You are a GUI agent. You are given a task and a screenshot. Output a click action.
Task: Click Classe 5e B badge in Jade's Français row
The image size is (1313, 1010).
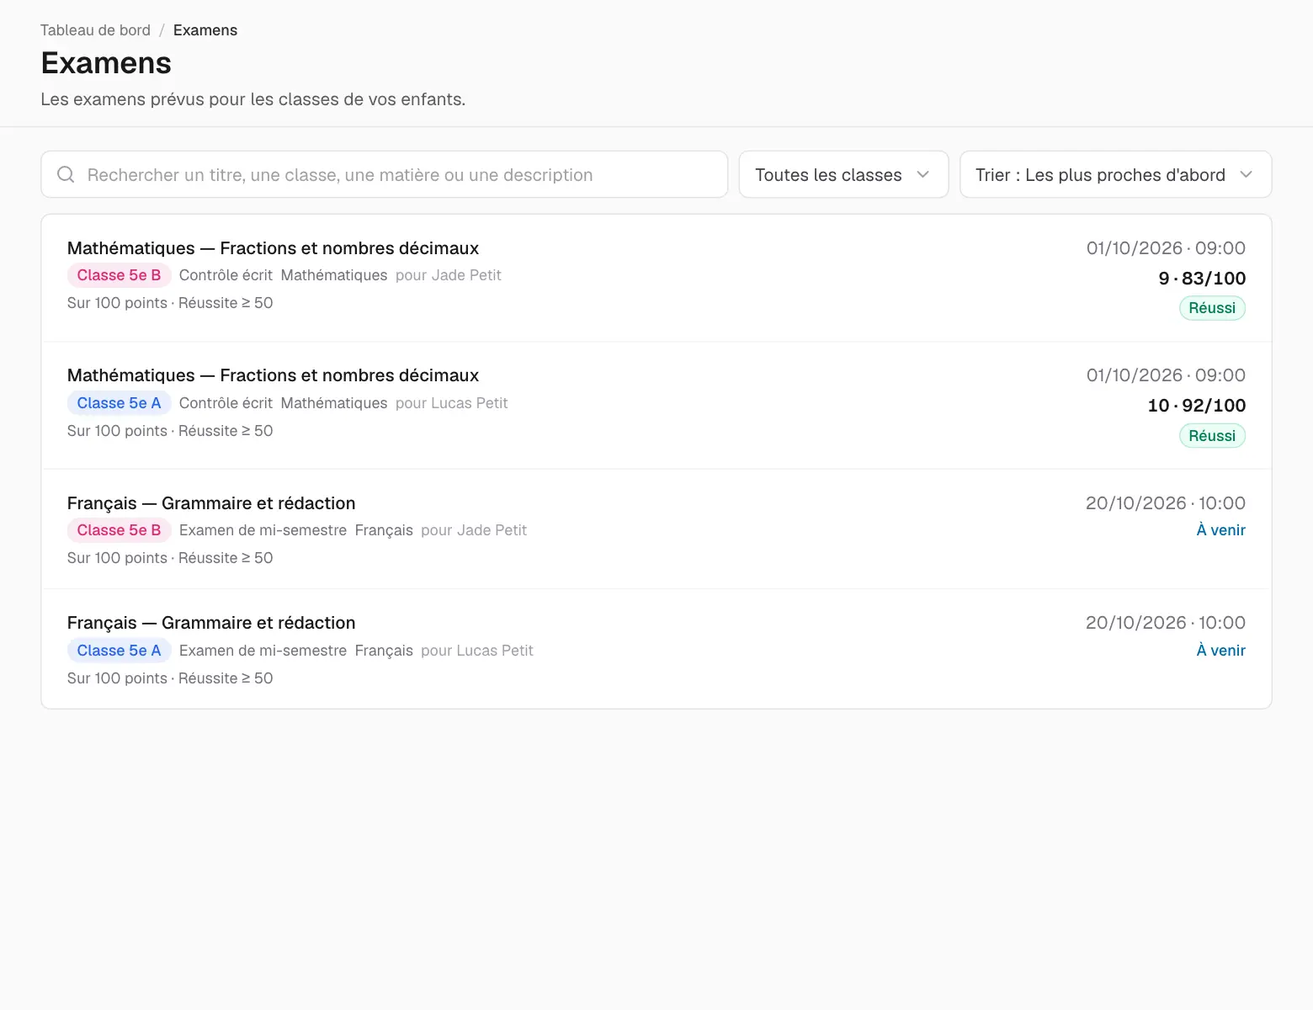pos(119,530)
